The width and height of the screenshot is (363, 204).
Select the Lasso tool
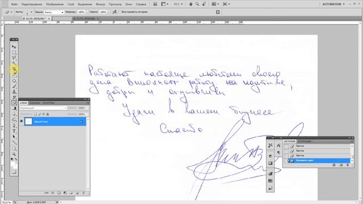(x=14, y=58)
